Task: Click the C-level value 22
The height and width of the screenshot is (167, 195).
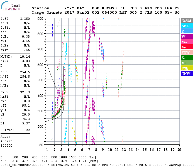Action: (28, 130)
